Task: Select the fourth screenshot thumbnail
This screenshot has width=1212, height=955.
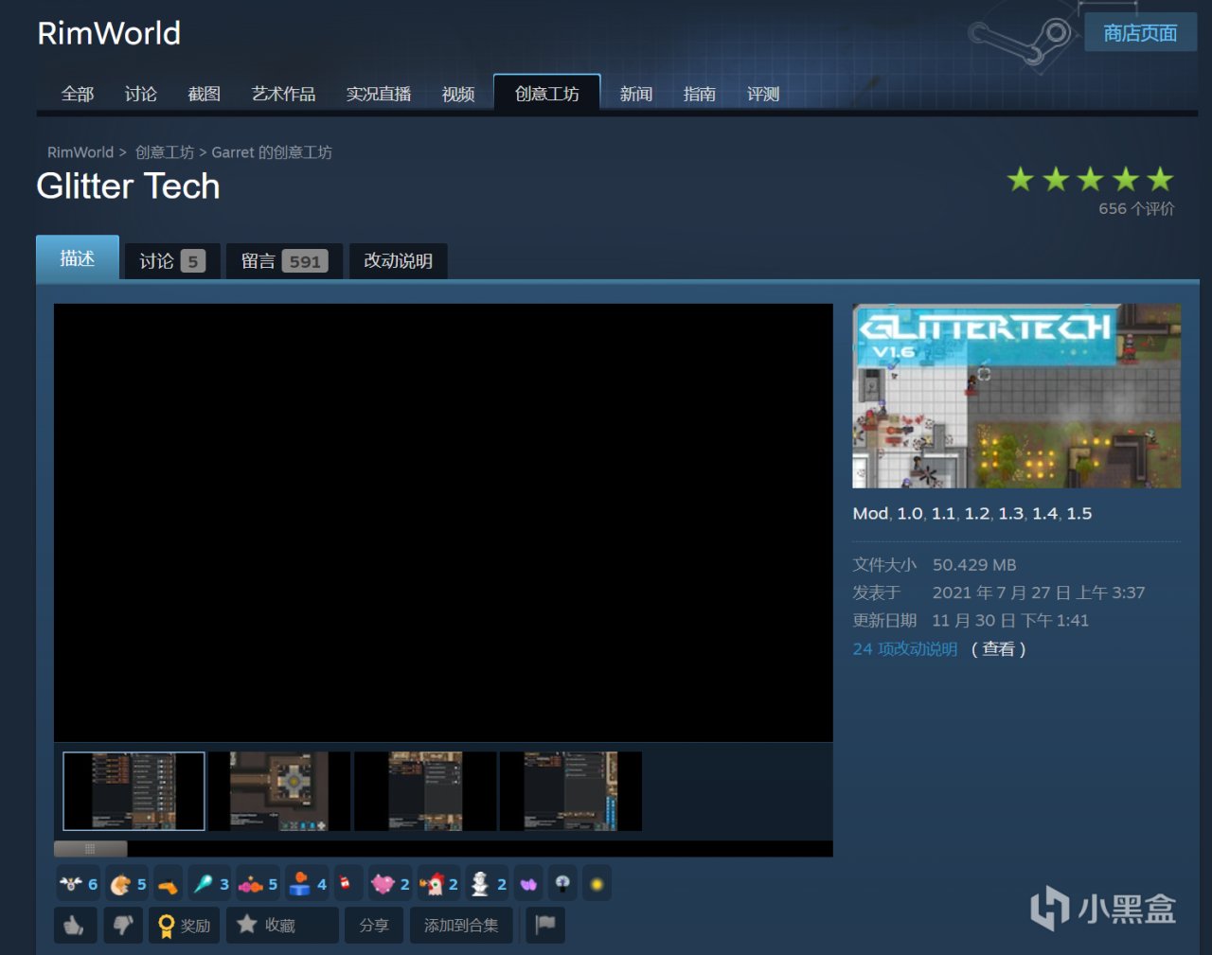Action: 571,791
